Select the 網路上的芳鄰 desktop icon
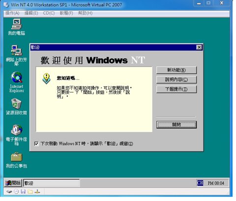 [16, 55]
